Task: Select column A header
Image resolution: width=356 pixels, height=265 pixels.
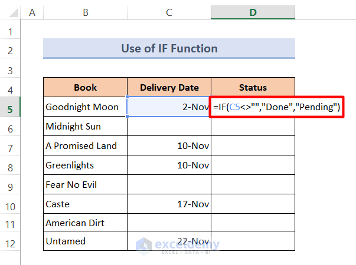Action: coord(31,11)
